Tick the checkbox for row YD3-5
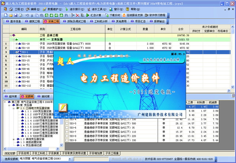 67,123
